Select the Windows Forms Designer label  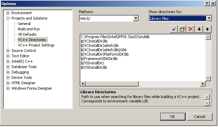32,88
